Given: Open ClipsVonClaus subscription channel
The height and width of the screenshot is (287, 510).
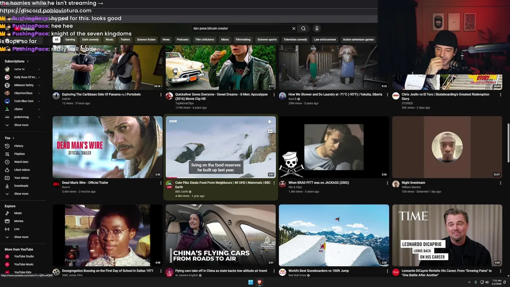Looking at the screenshot, I should (24, 93).
